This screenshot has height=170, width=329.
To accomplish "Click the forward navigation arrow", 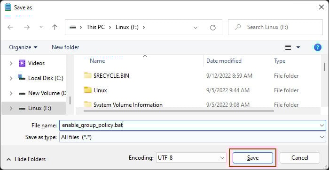I will (x=27, y=27).
